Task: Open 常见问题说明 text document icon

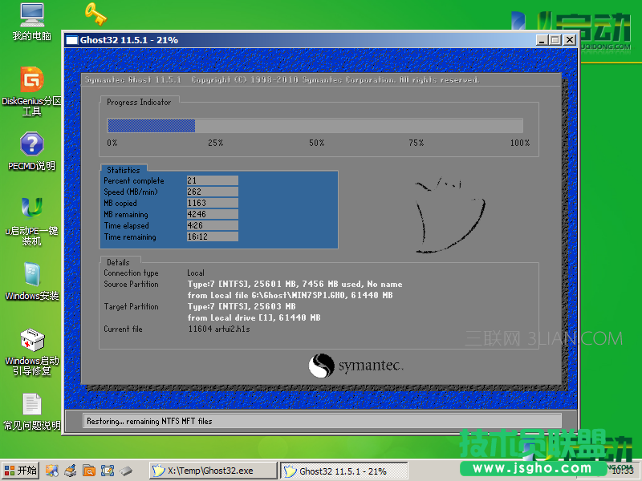Action: [x=32, y=411]
